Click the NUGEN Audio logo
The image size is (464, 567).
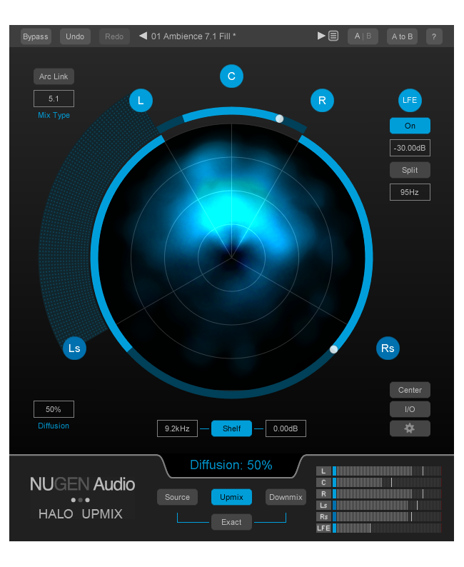point(82,484)
